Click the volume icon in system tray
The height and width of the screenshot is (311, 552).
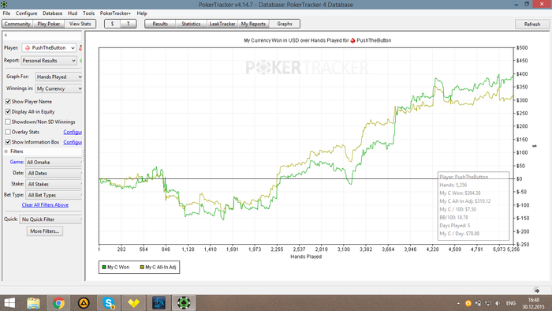[498, 303]
